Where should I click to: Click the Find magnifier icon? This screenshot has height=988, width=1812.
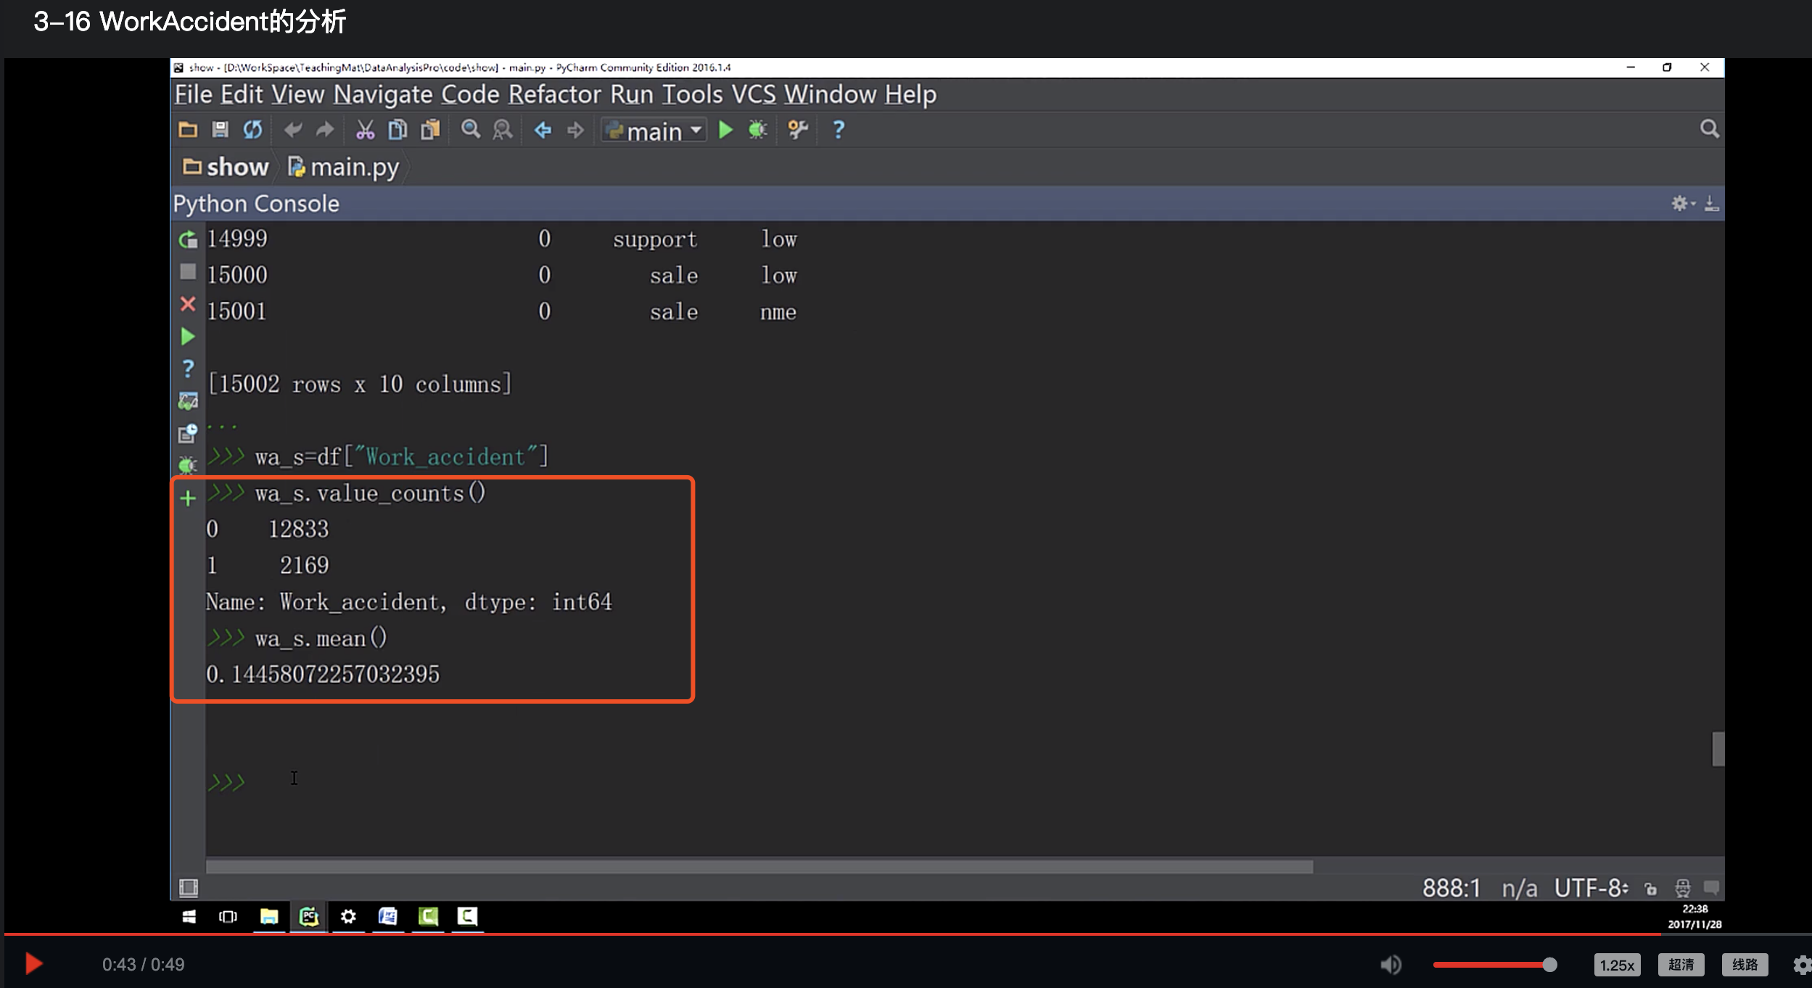[x=471, y=130]
